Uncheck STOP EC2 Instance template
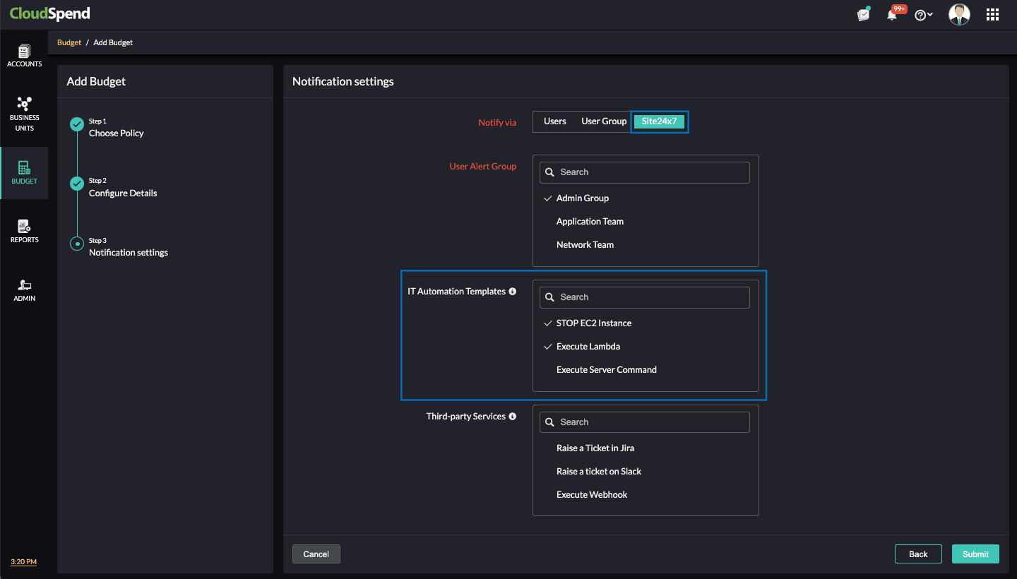This screenshot has height=579, width=1017. 593,323
